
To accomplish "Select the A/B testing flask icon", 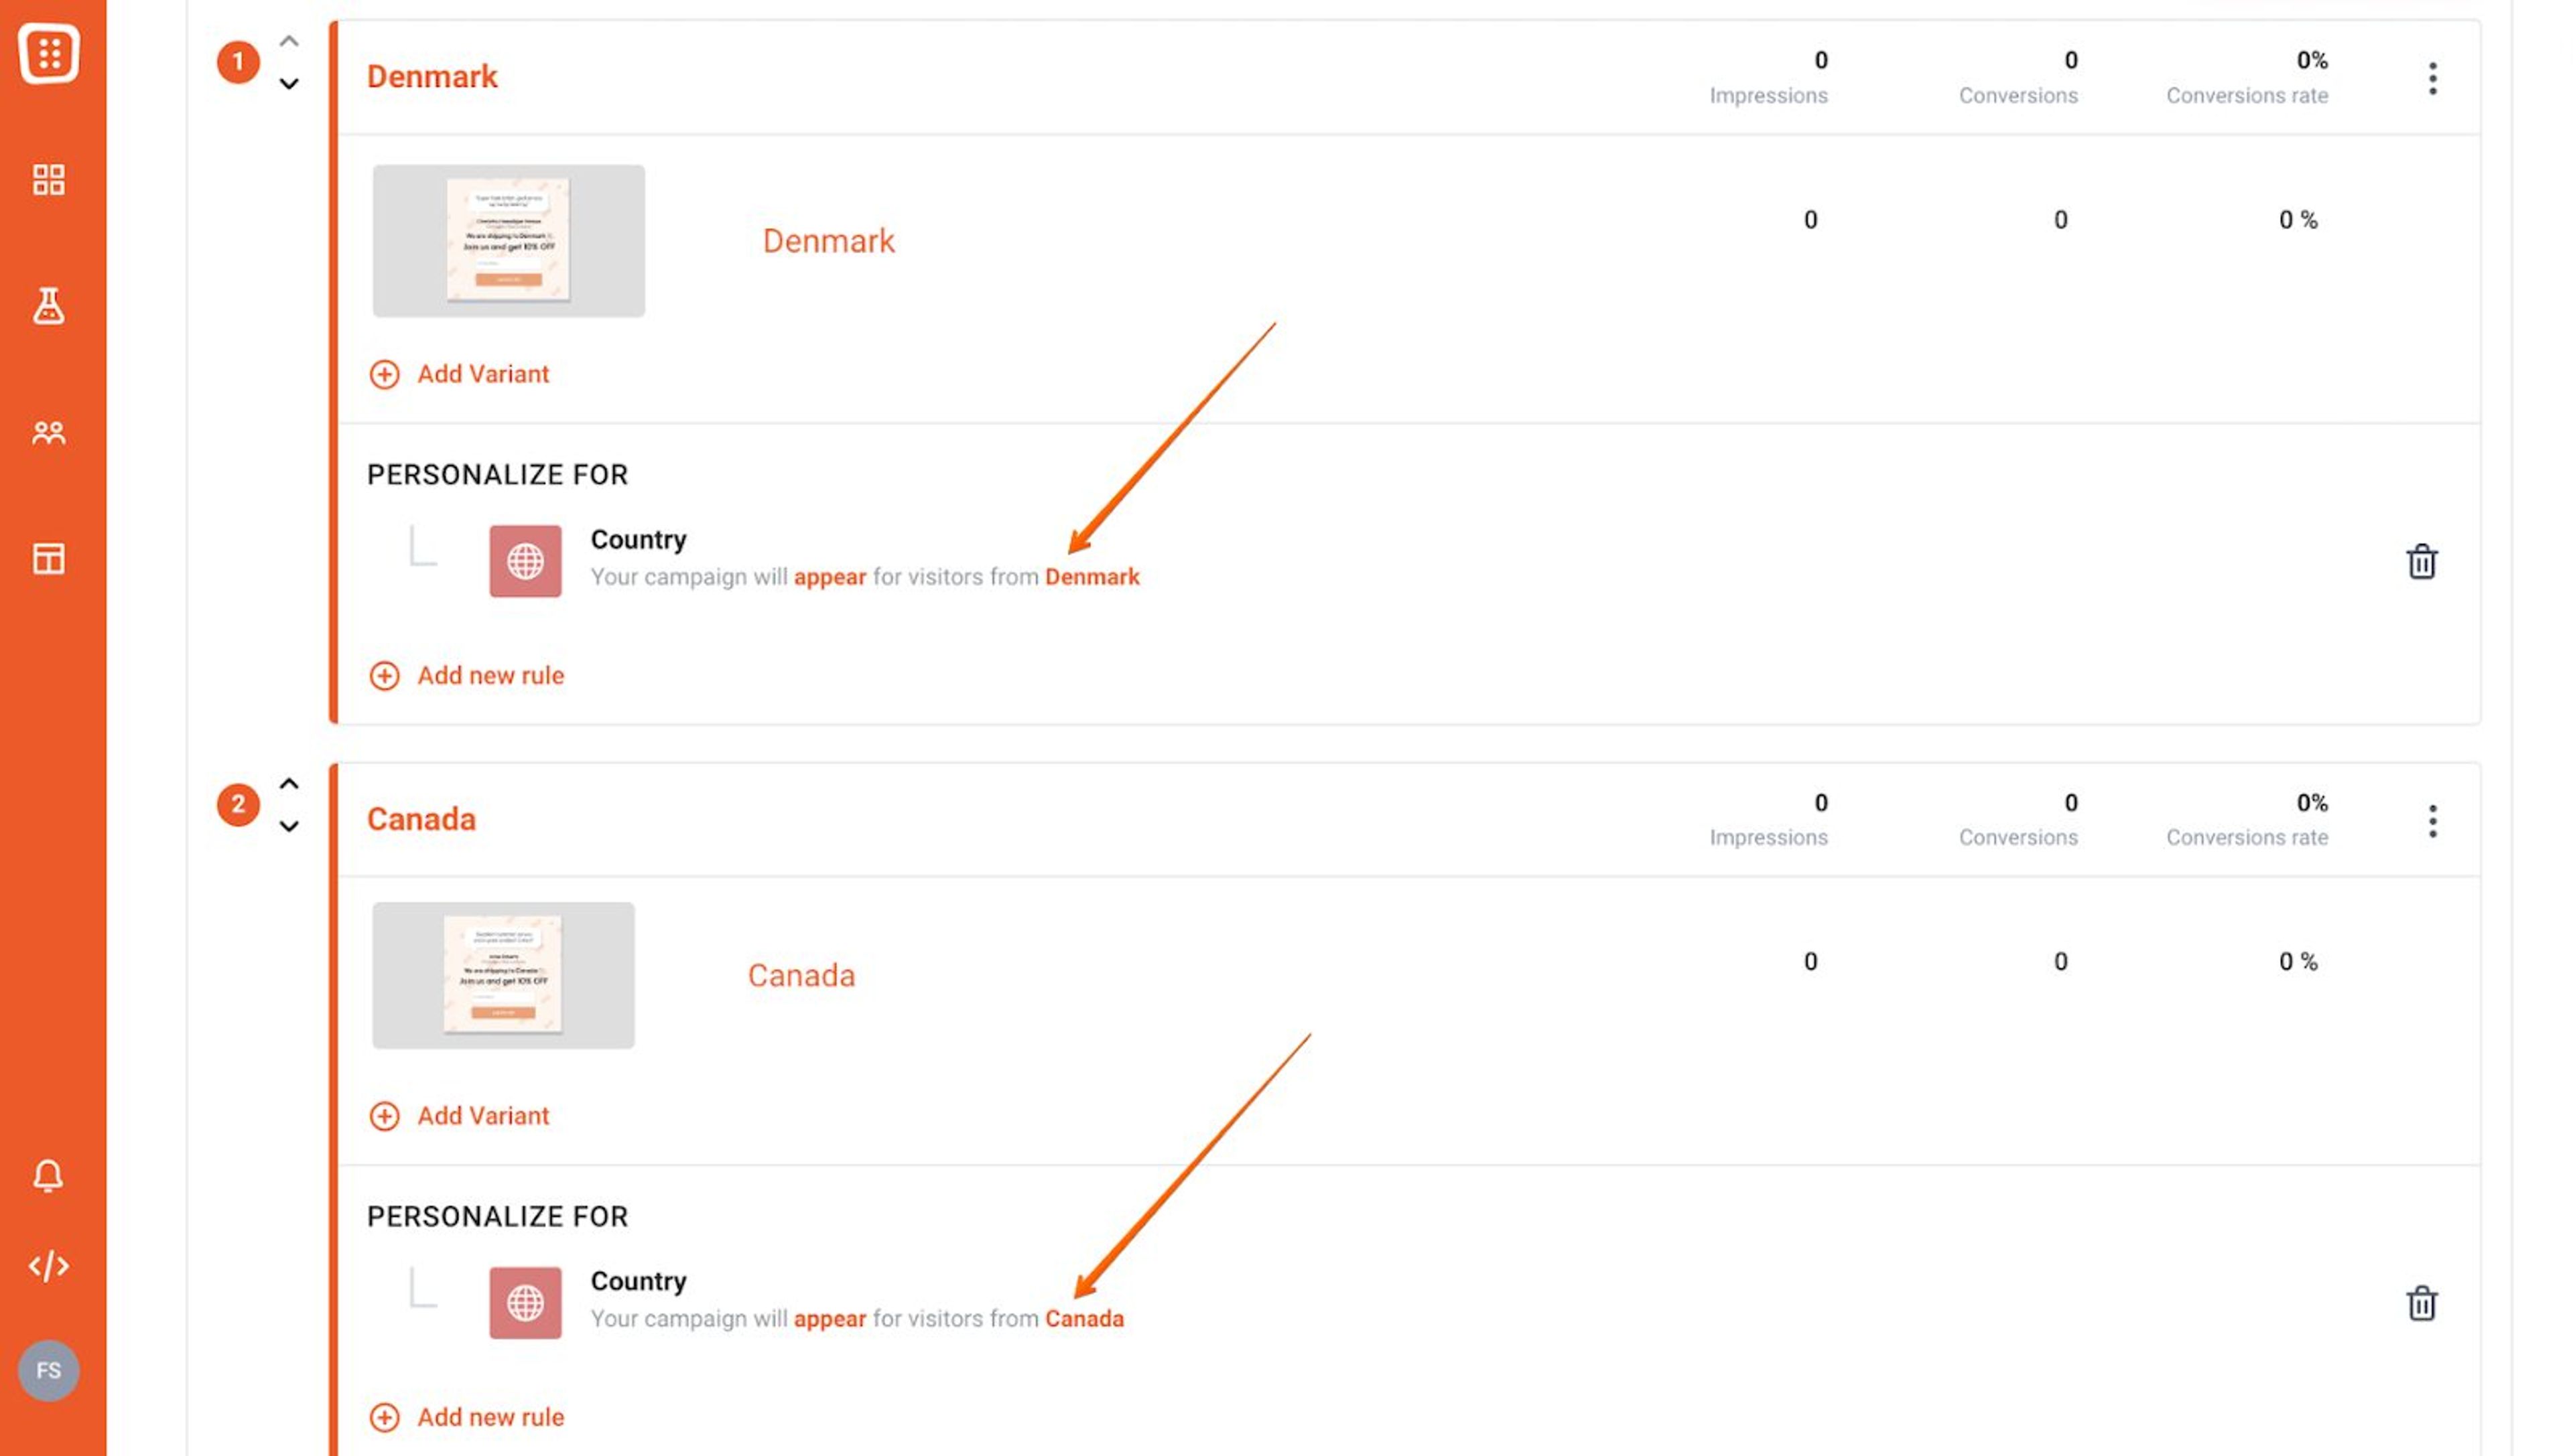I will click(49, 307).
